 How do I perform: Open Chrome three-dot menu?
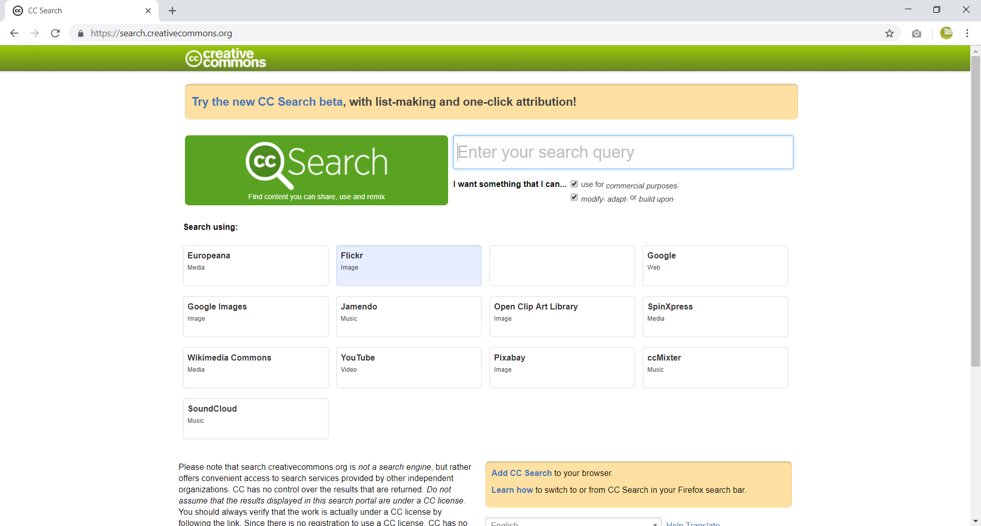[967, 33]
